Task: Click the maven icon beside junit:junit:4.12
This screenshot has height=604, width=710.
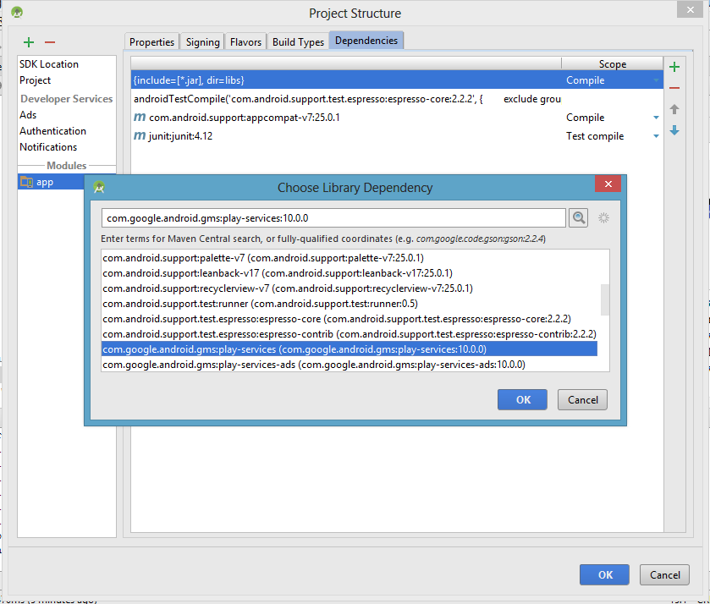Action: [x=140, y=136]
